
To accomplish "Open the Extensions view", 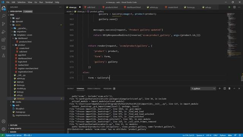I will pyautogui.click(x=3, y=40).
